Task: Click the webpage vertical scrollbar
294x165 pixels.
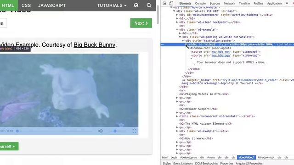Action: point(158,15)
